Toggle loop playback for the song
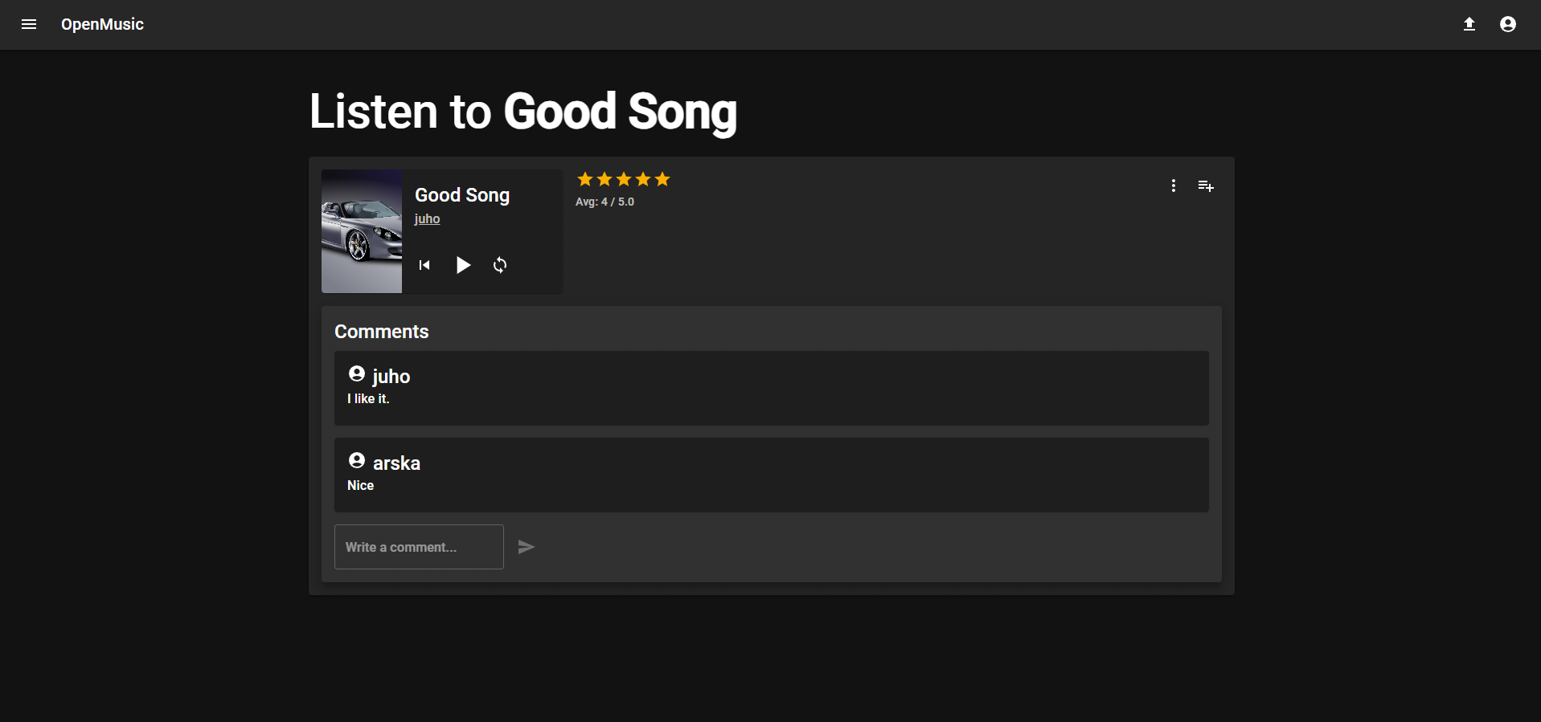 tap(500, 265)
